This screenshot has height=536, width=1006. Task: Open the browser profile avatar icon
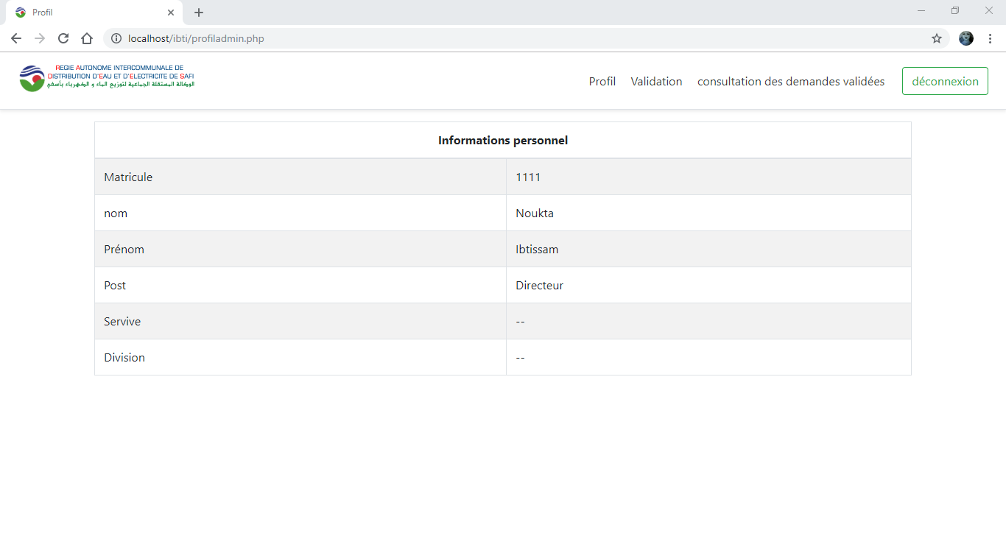click(x=965, y=38)
